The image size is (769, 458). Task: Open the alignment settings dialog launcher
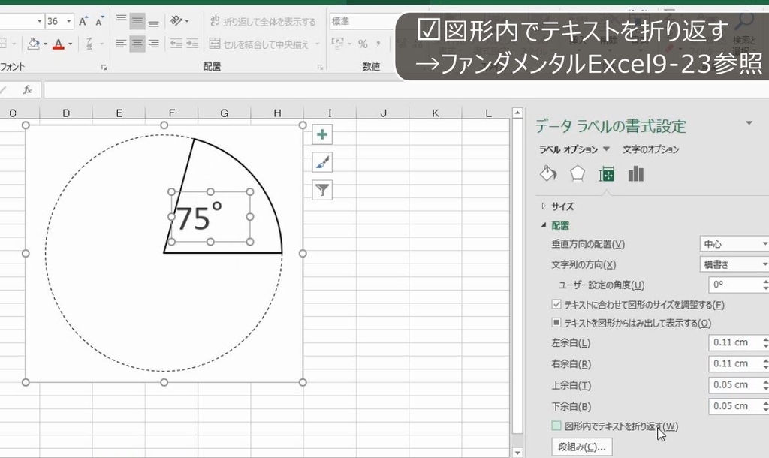coord(320,67)
